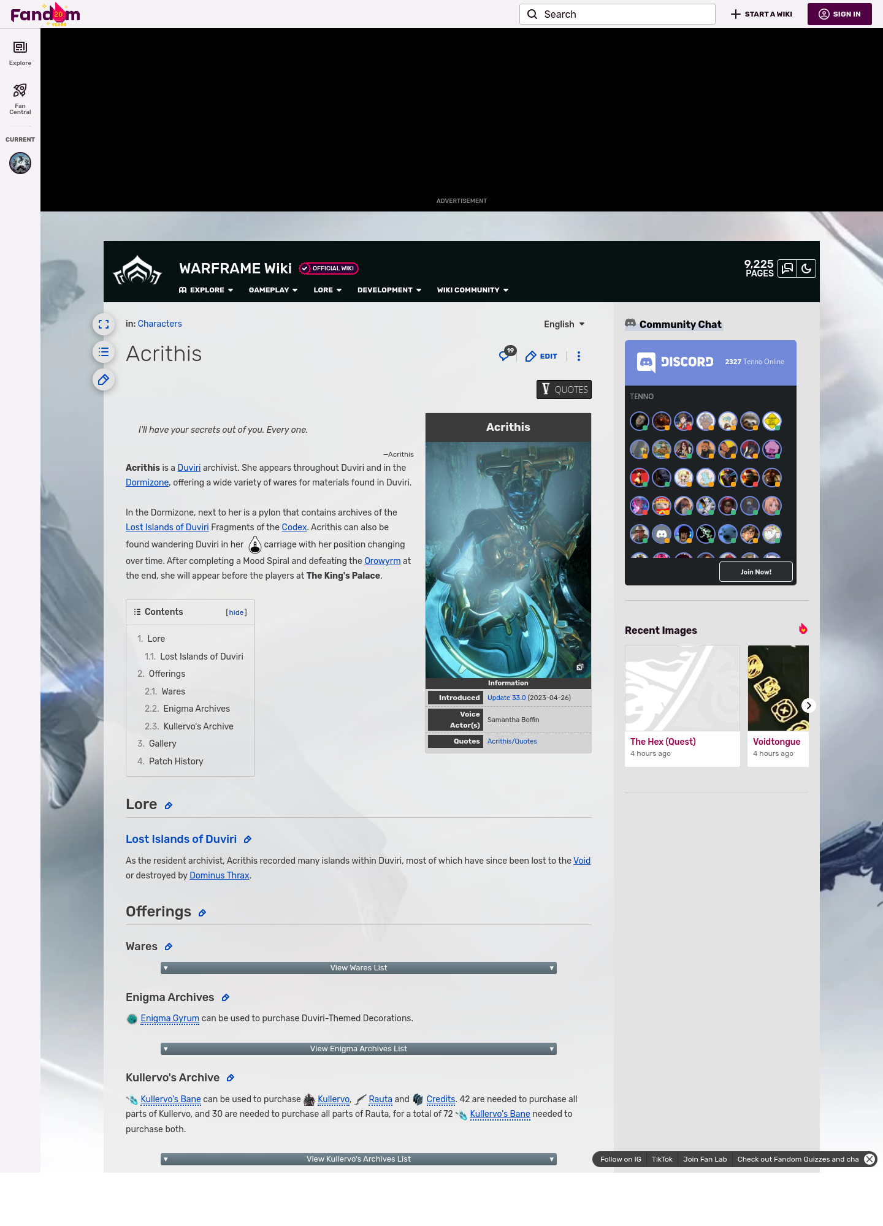Open the Characters category link
The height and width of the screenshot is (1226, 883).
tap(160, 324)
